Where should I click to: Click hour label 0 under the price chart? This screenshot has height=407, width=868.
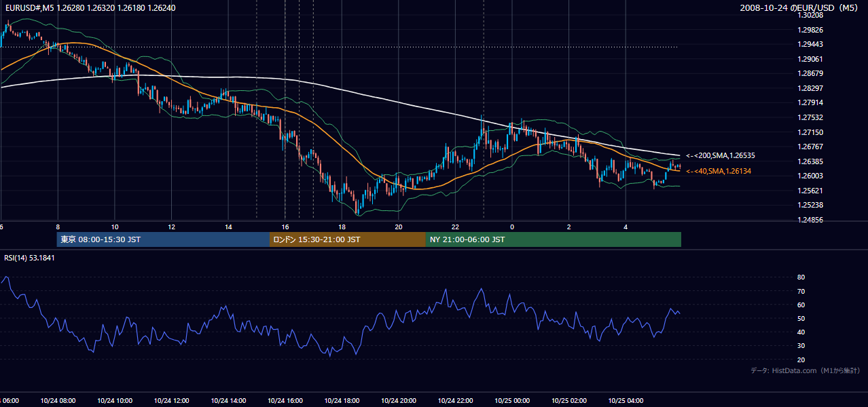(x=512, y=227)
